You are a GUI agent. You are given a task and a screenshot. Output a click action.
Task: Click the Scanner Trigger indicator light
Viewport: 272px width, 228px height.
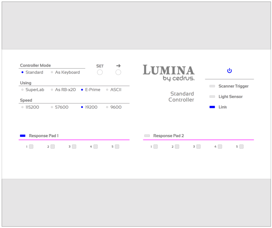click(212, 86)
